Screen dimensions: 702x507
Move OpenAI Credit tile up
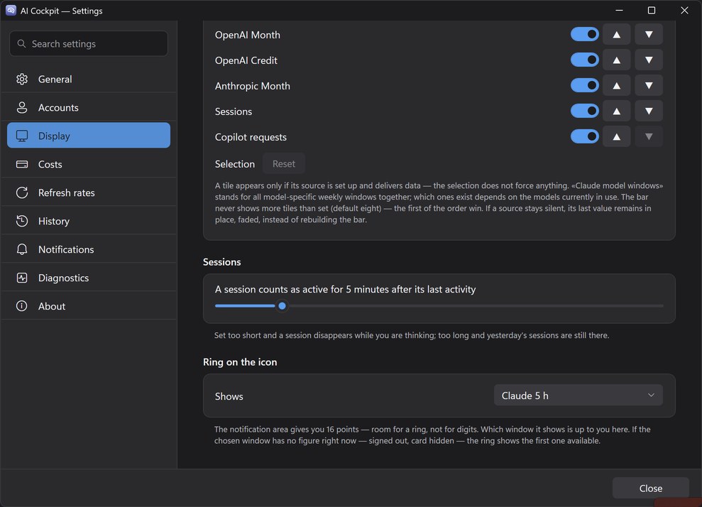coord(617,60)
